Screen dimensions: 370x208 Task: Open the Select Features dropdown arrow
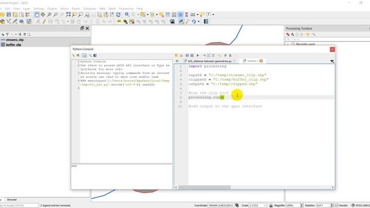(148, 14)
